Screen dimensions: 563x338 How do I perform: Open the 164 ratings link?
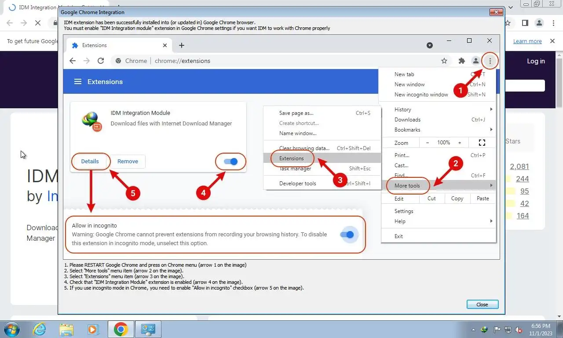tap(523, 216)
